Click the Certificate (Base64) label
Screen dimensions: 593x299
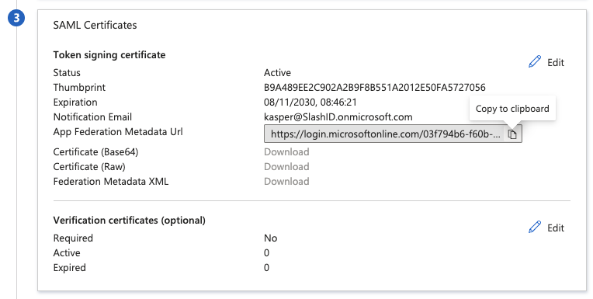95,151
